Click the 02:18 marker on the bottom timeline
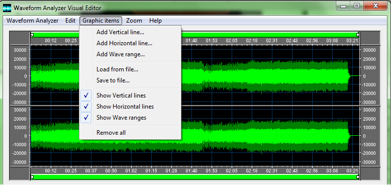The image size is (391, 185). (x=252, y=171)
